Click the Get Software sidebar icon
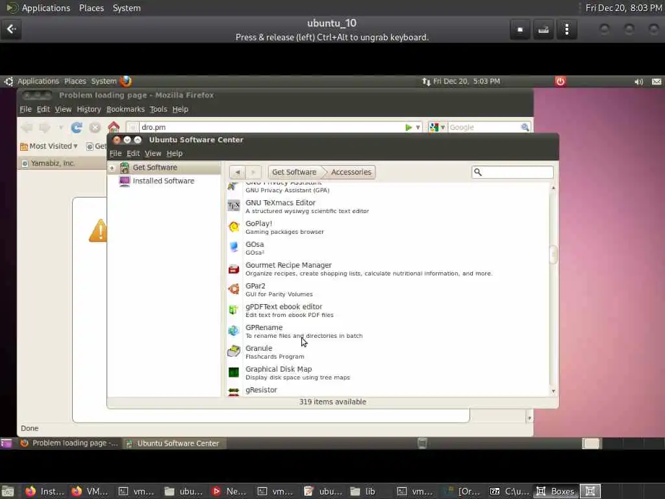The height and width of the screenshot is (499, 665). [x=124, y=168]
